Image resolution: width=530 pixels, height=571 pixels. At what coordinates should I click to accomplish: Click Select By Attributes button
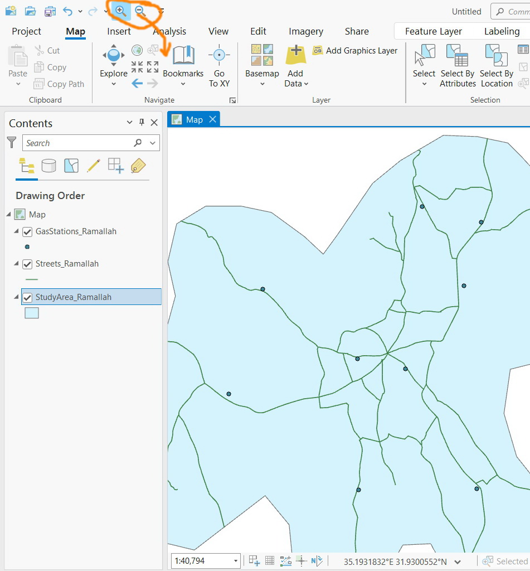point(458,64)
